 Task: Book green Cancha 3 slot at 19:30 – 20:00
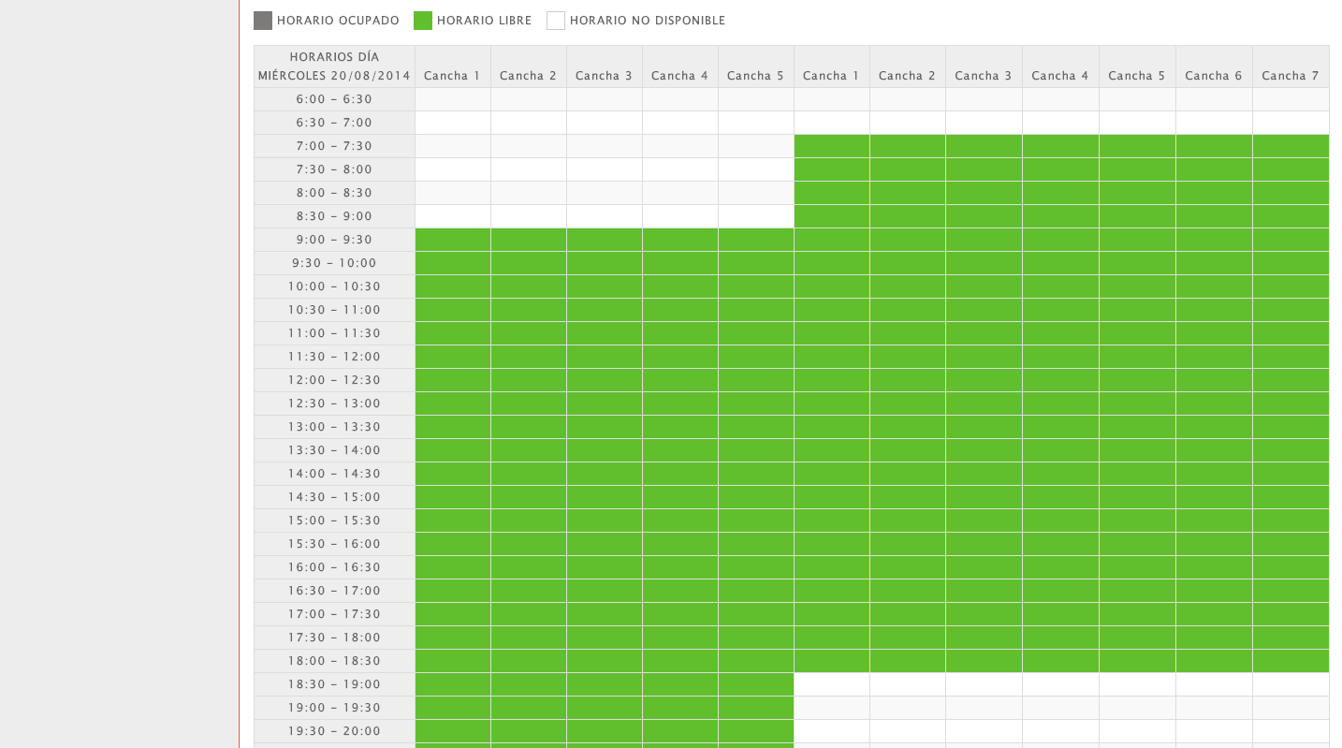(605, 731)
